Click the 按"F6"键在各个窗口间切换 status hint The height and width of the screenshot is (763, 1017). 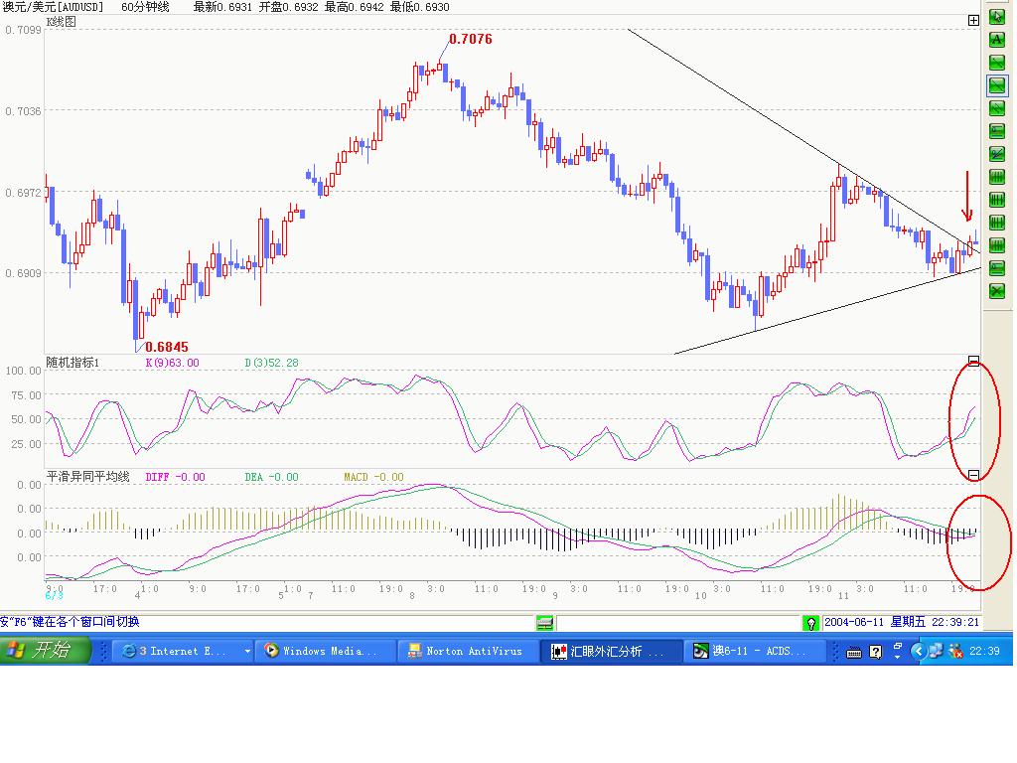point(71,622)
